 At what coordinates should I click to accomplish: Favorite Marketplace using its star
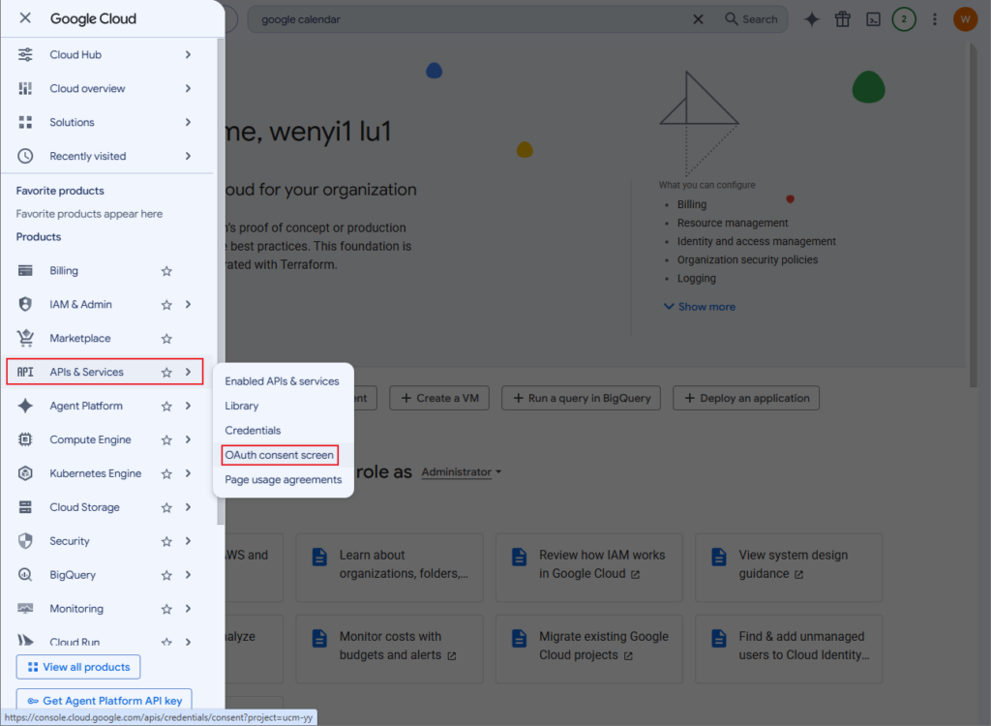pos(166,339)
